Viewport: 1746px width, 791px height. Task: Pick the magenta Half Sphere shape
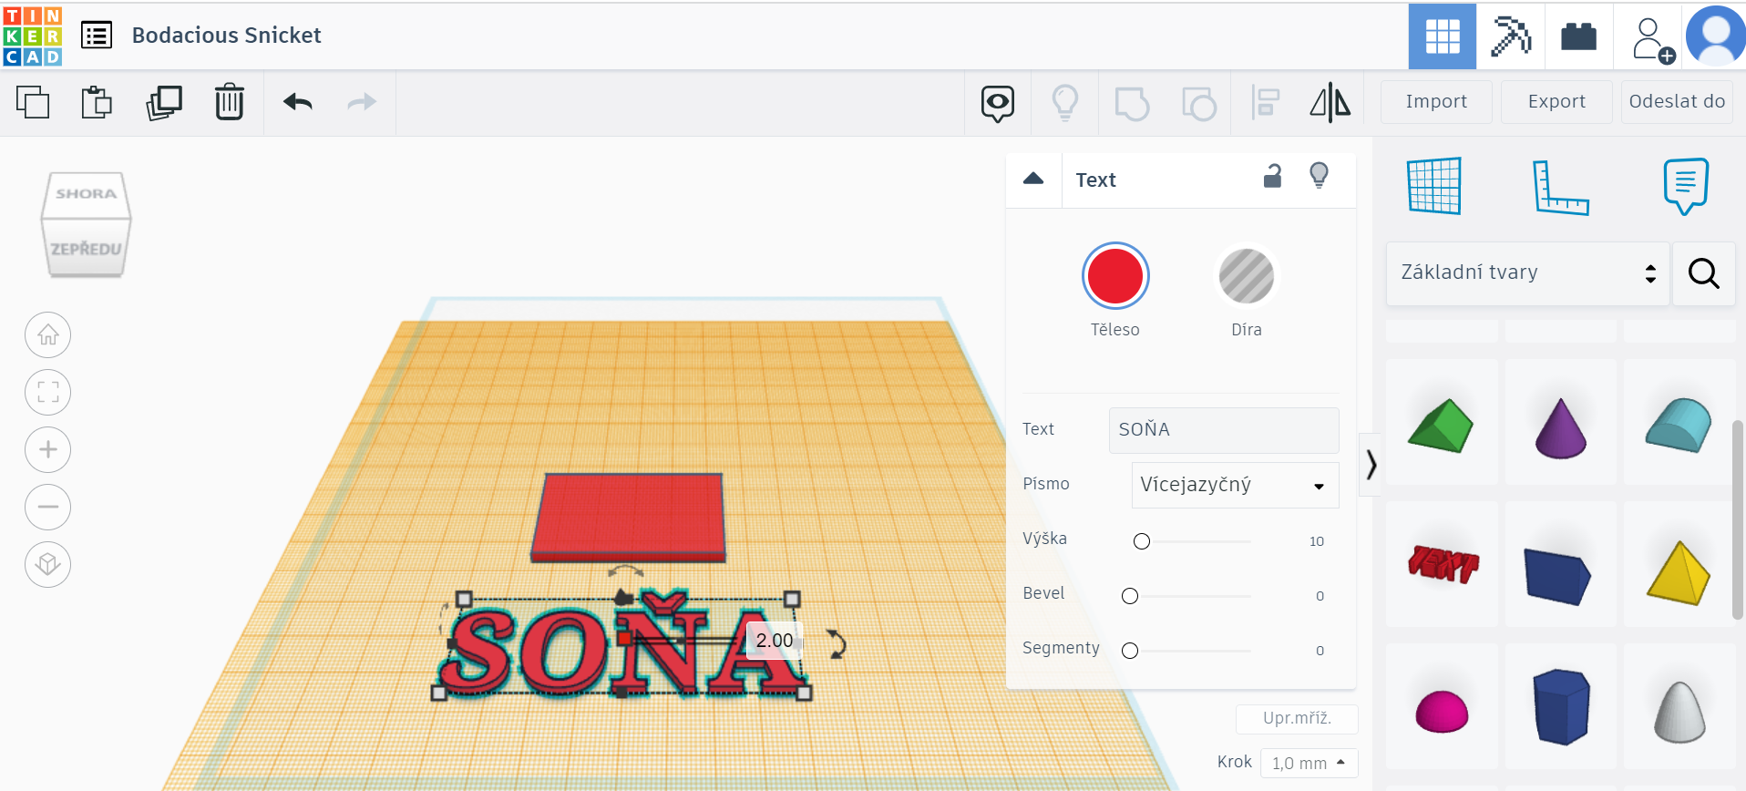click(x=1442, y=706)
